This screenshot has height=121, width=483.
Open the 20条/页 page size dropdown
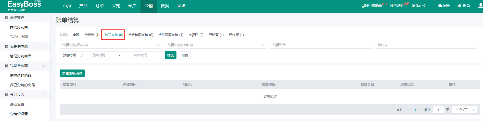click(464, 110)
